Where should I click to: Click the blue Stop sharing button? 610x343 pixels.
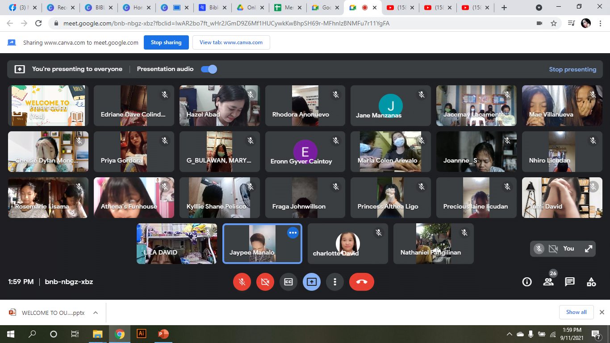click(x=166, y=42)
